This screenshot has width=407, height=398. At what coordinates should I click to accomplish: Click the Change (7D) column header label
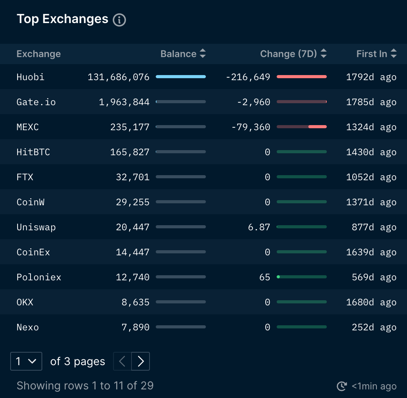click(x=288, y=54)
